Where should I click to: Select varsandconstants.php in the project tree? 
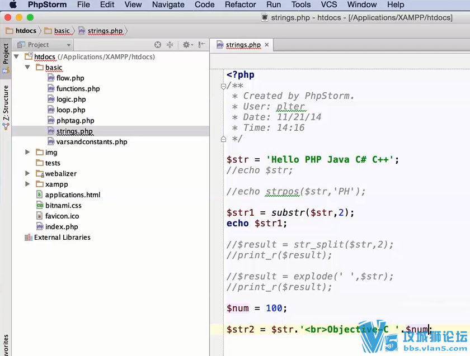tap(92, 141)
